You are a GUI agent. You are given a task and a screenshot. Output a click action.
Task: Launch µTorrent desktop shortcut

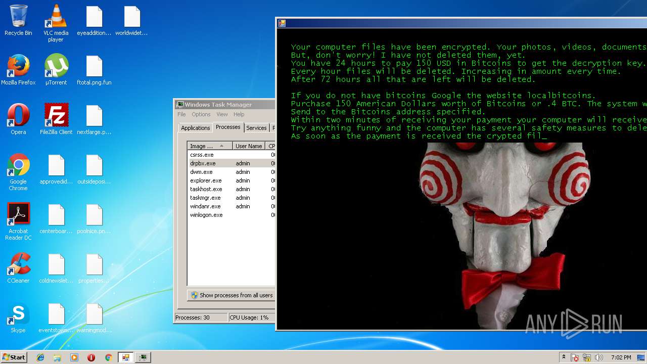point(56,70)
